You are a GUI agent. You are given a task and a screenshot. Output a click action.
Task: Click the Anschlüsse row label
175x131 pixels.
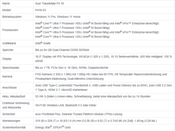10,88
